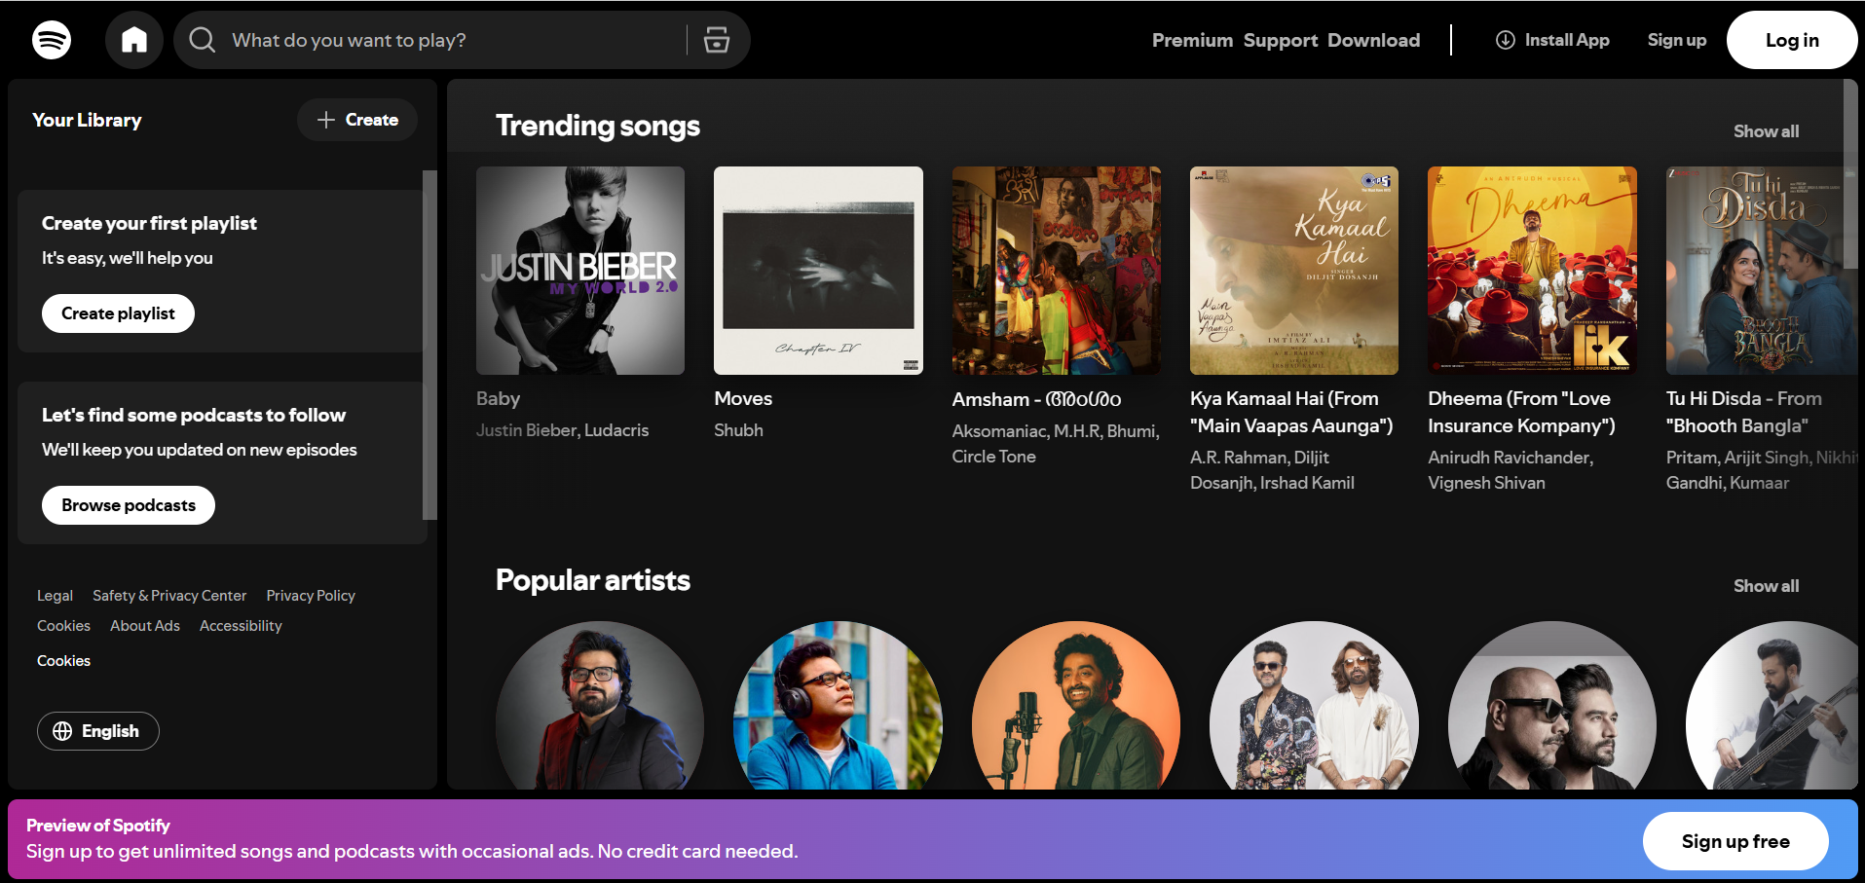Click the Sign up free button

(1735, 841)
